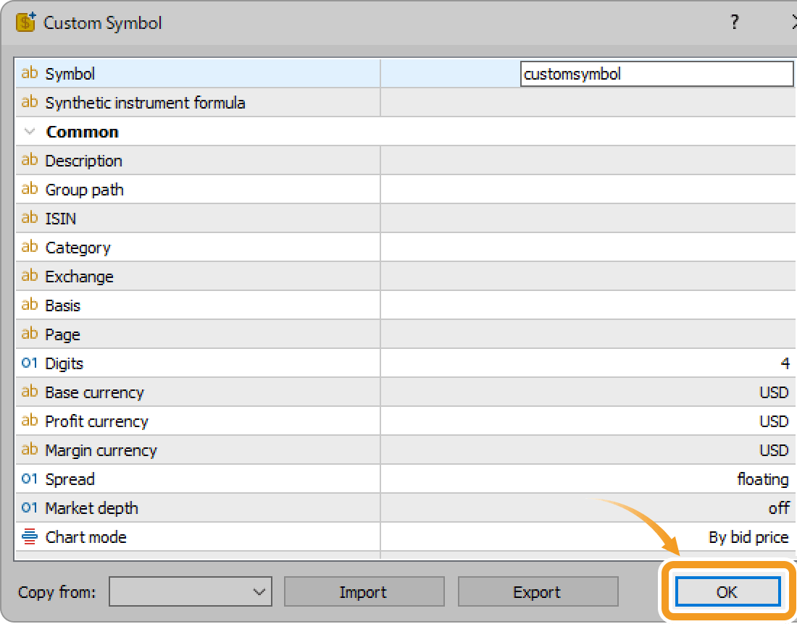
Task: Click the ab icon beside Description
Action: tap(30, 160)
